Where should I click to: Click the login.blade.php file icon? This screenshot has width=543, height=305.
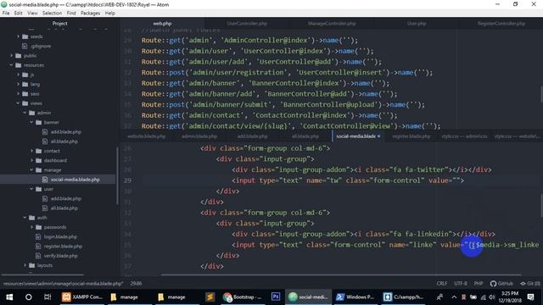pyautogui.click(x=38, y=237)
